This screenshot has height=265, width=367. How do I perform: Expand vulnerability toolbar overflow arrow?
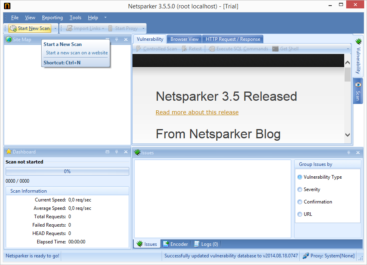coord(348,49)
